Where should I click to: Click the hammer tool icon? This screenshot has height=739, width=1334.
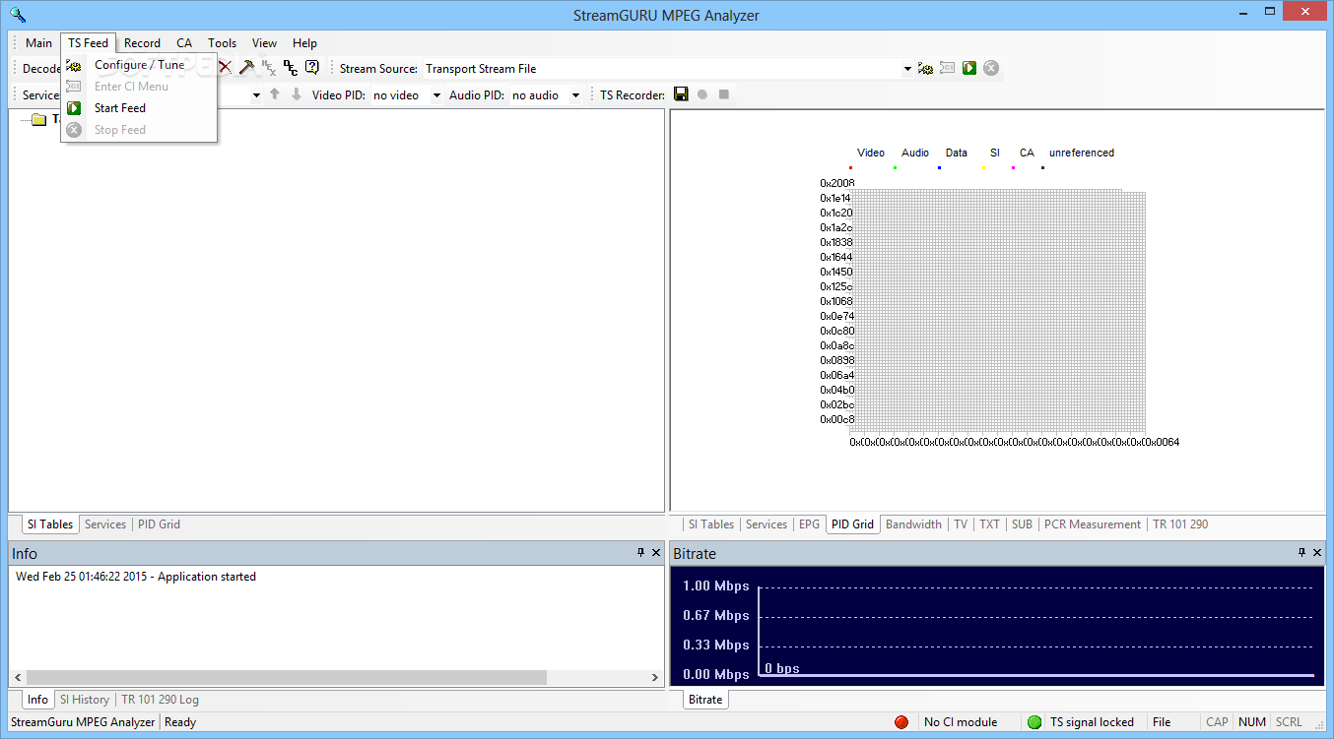tap(247, 68)
